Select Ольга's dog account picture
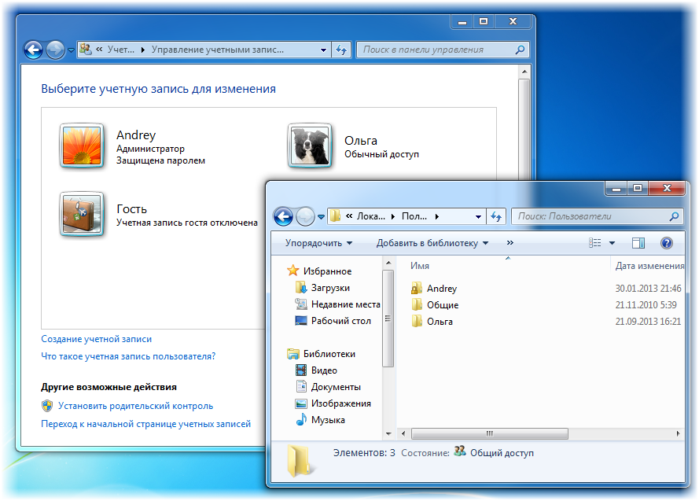This screenshot has width=699, height=501. click(309, 146)
